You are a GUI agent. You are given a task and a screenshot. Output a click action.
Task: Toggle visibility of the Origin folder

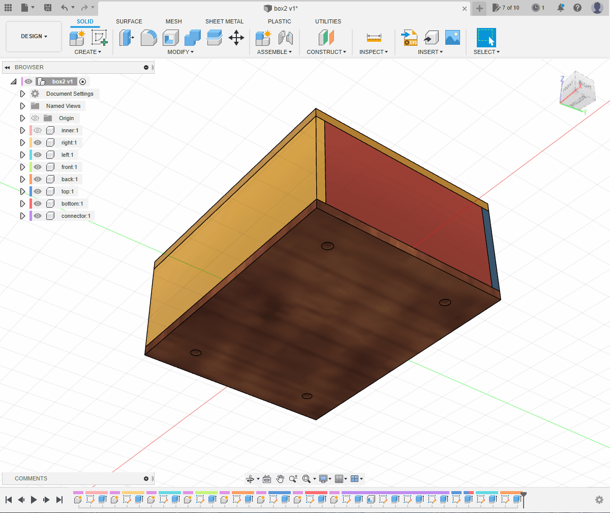(35, 118)
